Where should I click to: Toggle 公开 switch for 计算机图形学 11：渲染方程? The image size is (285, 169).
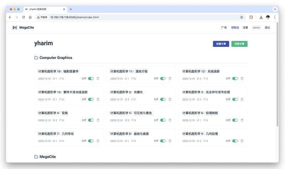coord(163,78)
